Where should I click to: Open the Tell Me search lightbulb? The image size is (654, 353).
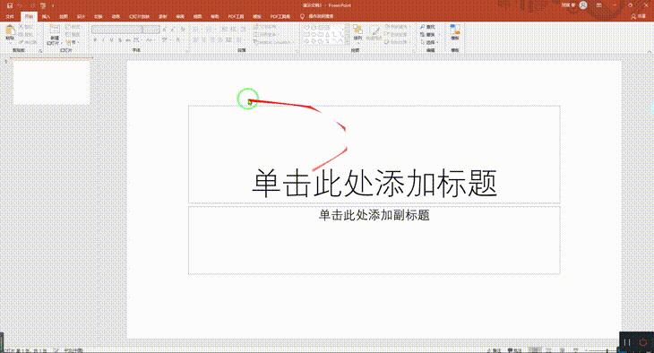[303, 16]
